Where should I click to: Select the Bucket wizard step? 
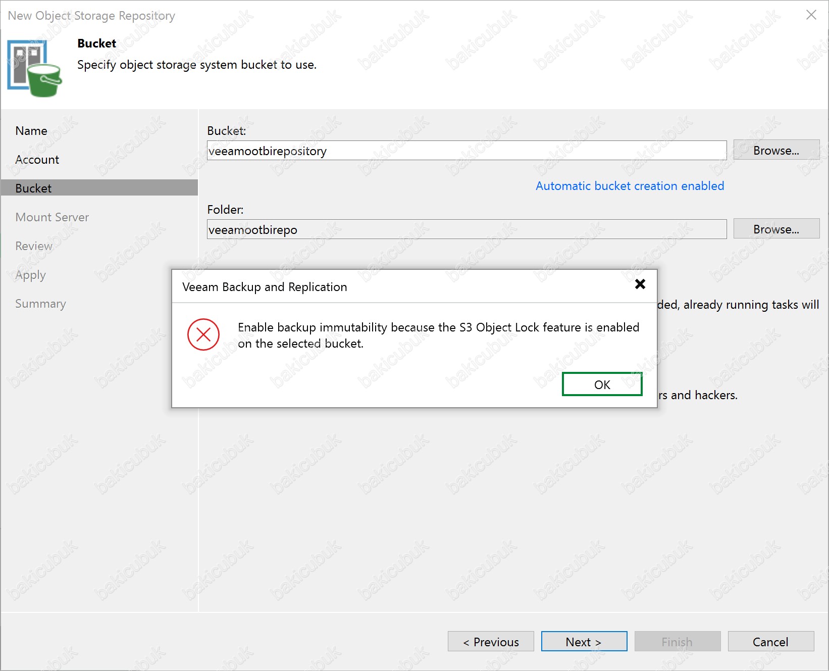[99, 188]
